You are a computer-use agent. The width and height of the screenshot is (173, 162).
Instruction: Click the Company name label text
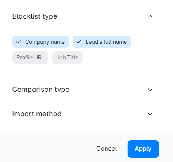(x=45, y=42)
